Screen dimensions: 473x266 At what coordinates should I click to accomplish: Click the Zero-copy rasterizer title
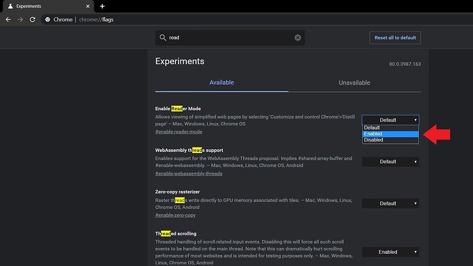pos(177,192)
